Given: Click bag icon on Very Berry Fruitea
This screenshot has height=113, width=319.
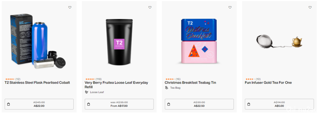Looking at the screenshot, I should tap(89, 104).
